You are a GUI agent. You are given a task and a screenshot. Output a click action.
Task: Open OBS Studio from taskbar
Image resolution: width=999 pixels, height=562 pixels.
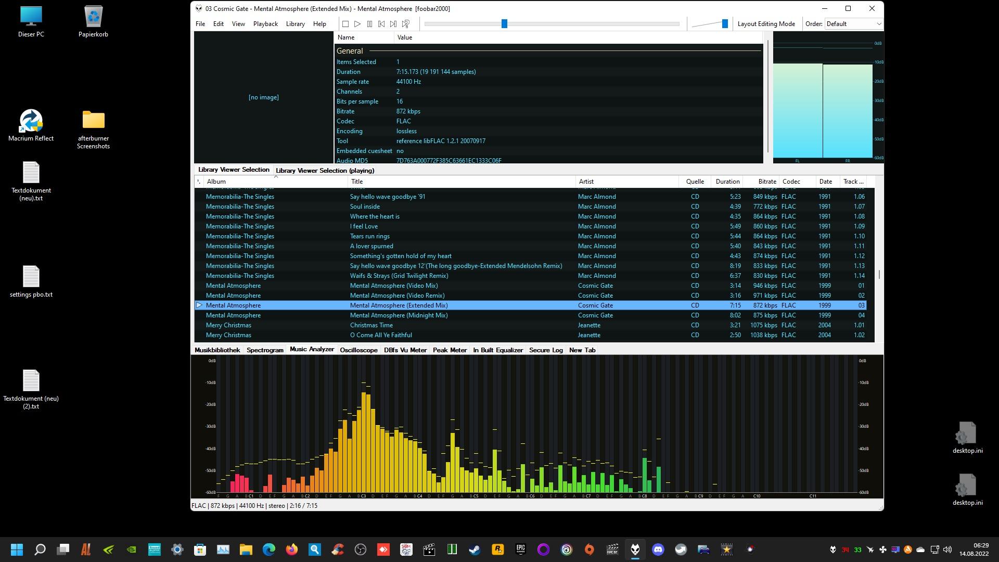[x=360, y=550]
